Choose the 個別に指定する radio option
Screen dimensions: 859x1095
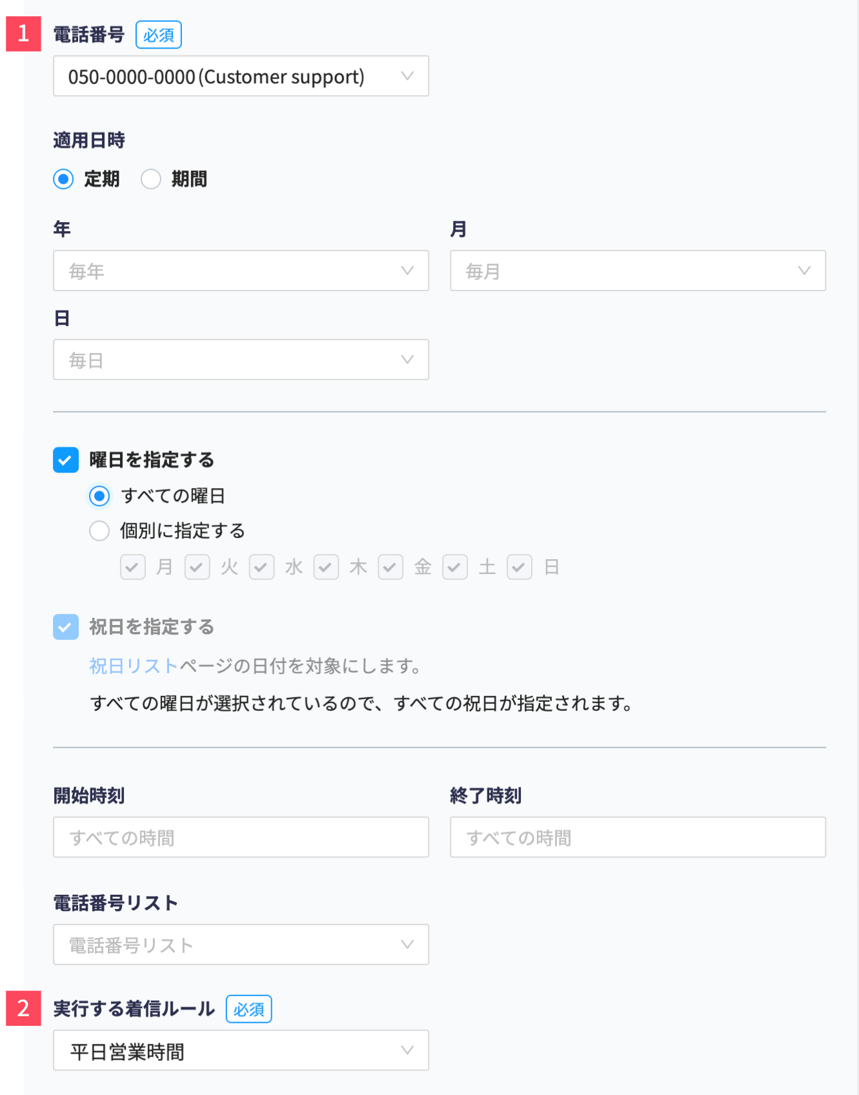point(99,531)
